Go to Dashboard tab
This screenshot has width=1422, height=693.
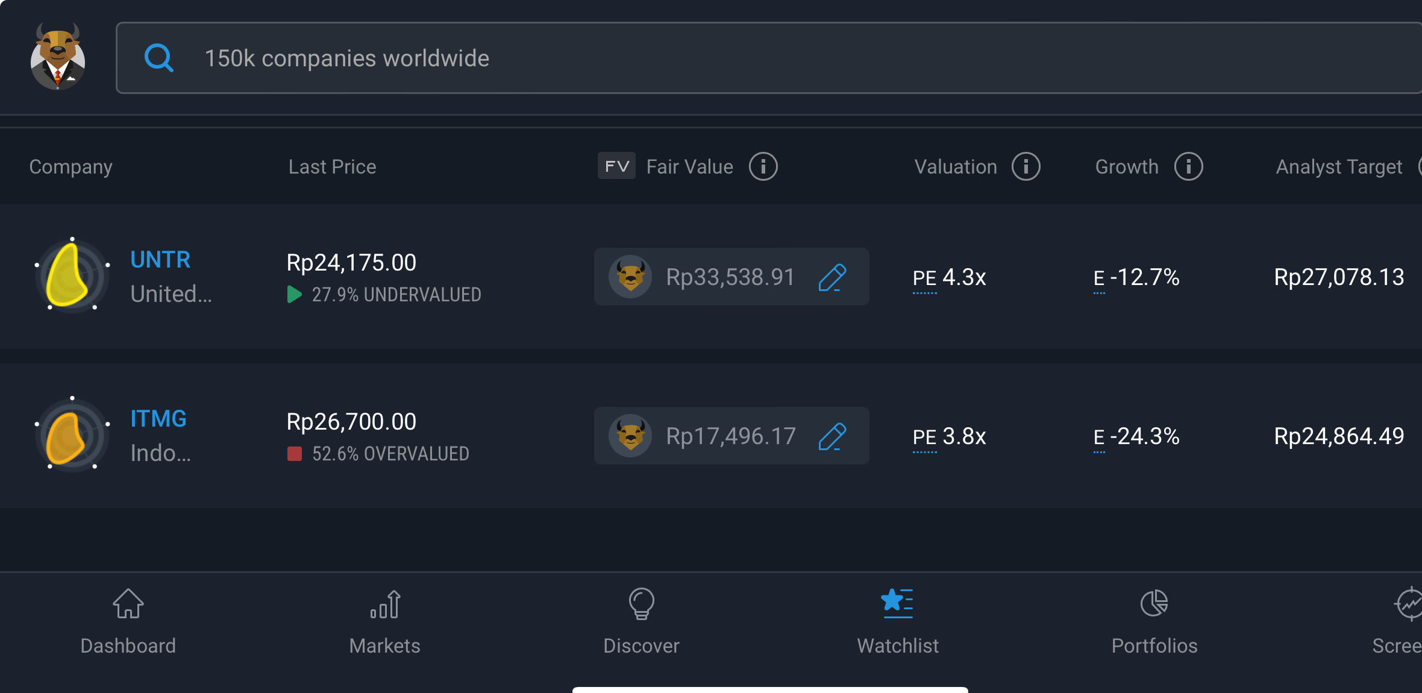point(128,622)
